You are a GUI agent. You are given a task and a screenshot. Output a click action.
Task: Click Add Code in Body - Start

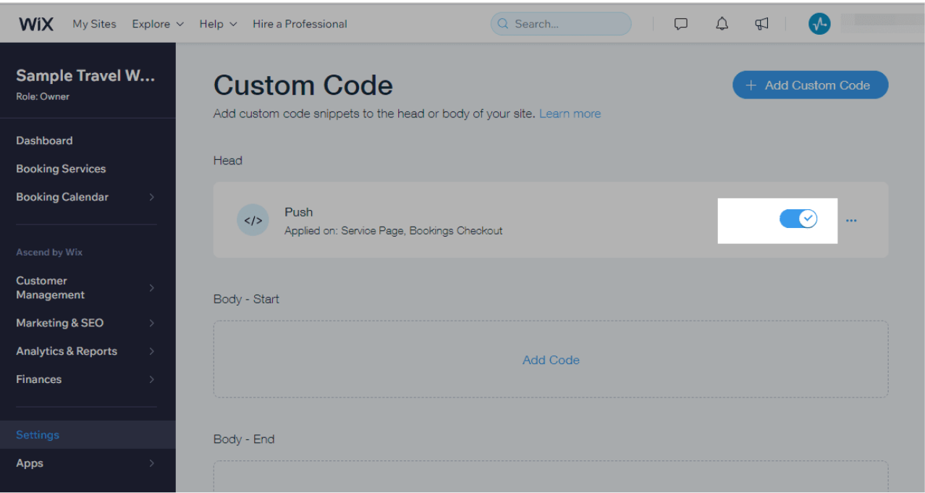tap(551, 360)
